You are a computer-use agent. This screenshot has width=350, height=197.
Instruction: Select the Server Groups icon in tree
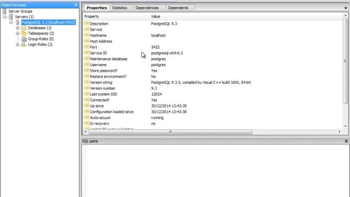(4, 11)
